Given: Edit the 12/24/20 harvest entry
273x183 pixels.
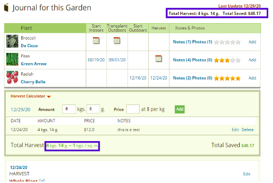Looking at the screenshot, I should click(x=235, y=130).
